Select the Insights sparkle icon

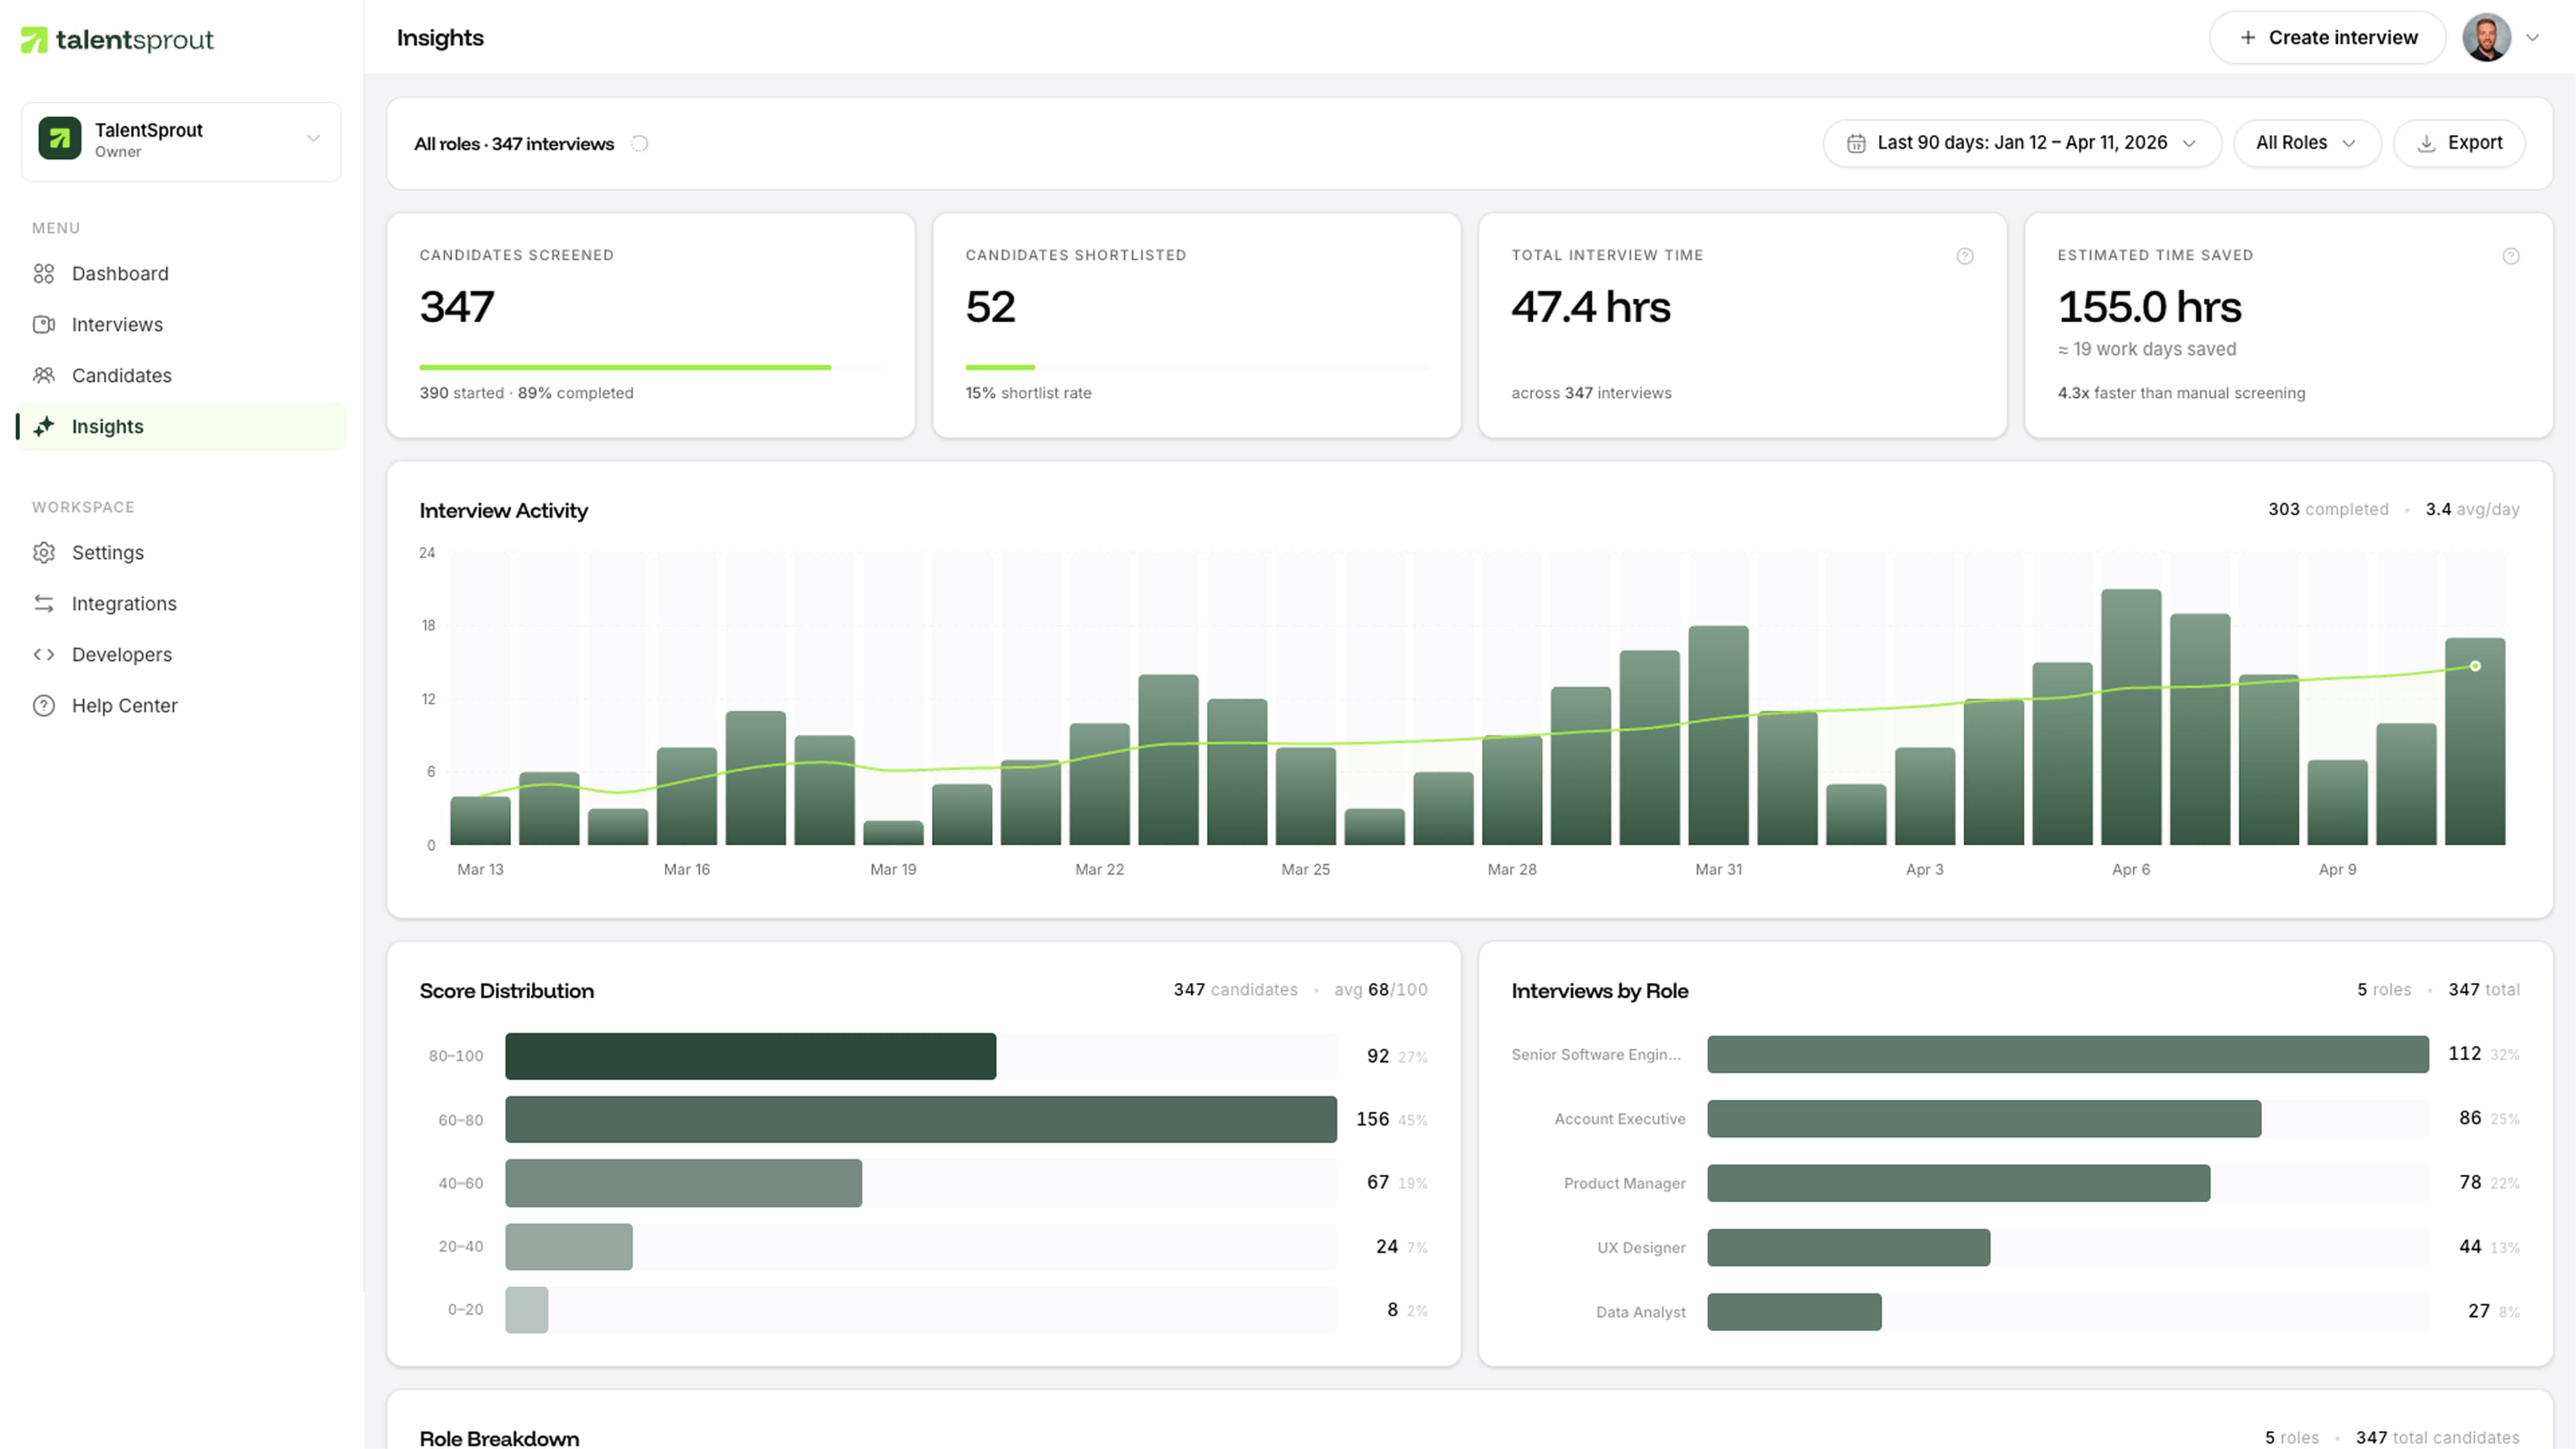coord(44,426)
